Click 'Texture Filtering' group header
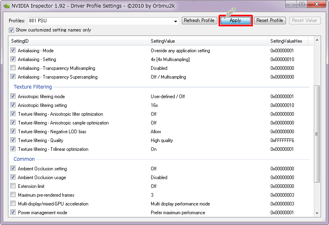This screenshot has width=329, height=225. click(33, 87)
